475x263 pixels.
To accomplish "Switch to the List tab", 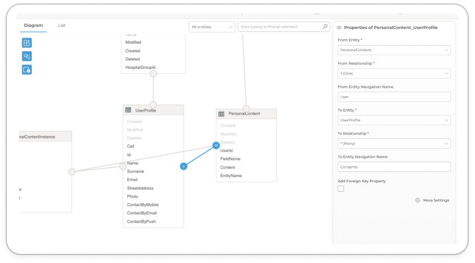I will pos(62,26).
